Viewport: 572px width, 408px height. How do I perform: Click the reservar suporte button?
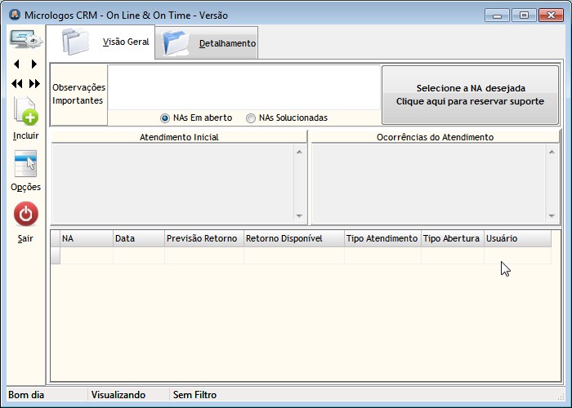pos(470,95)
